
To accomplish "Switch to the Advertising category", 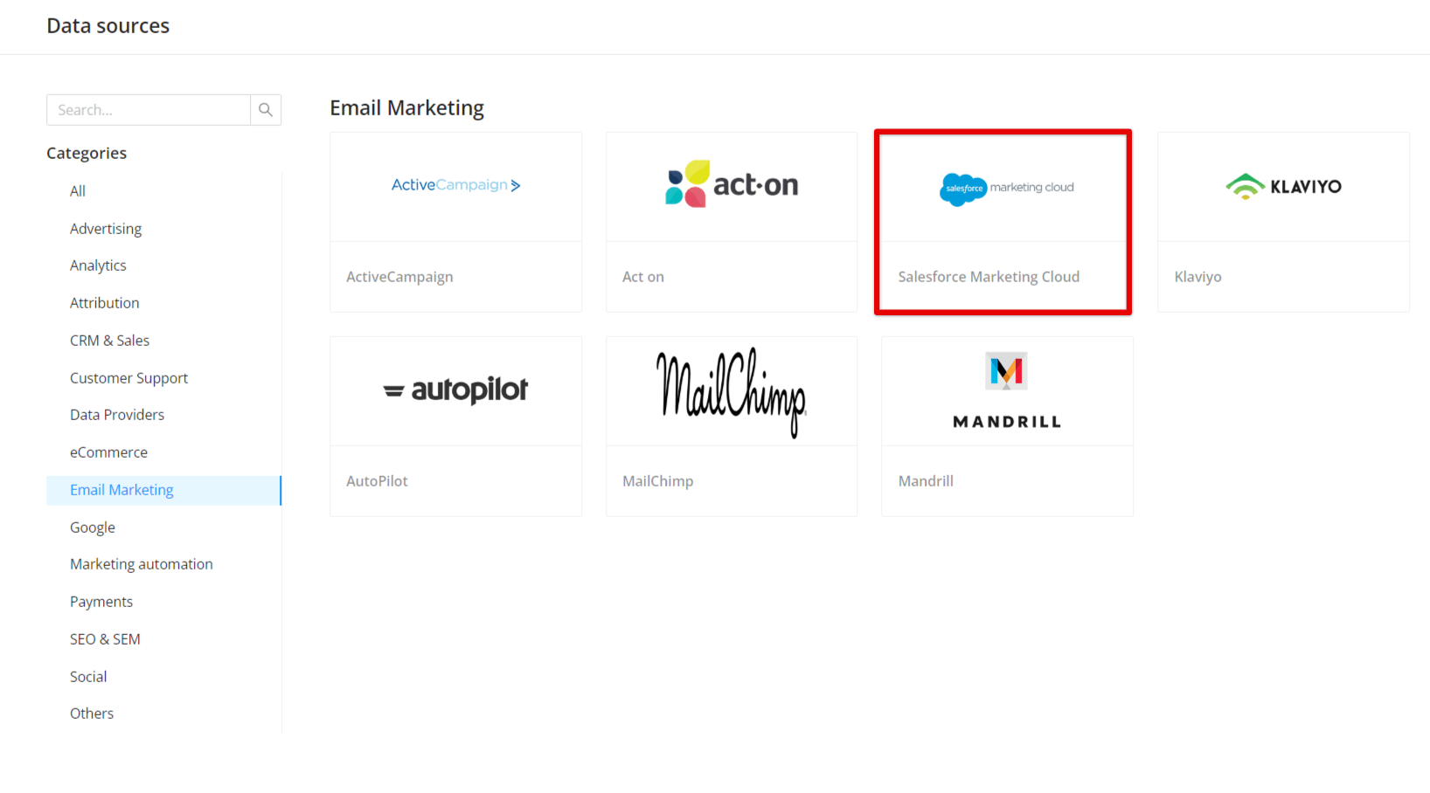I will point(105,228).
